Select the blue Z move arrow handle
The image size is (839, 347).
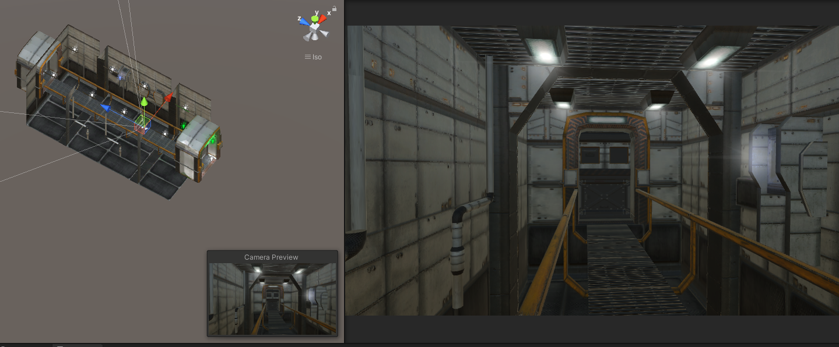106,107
